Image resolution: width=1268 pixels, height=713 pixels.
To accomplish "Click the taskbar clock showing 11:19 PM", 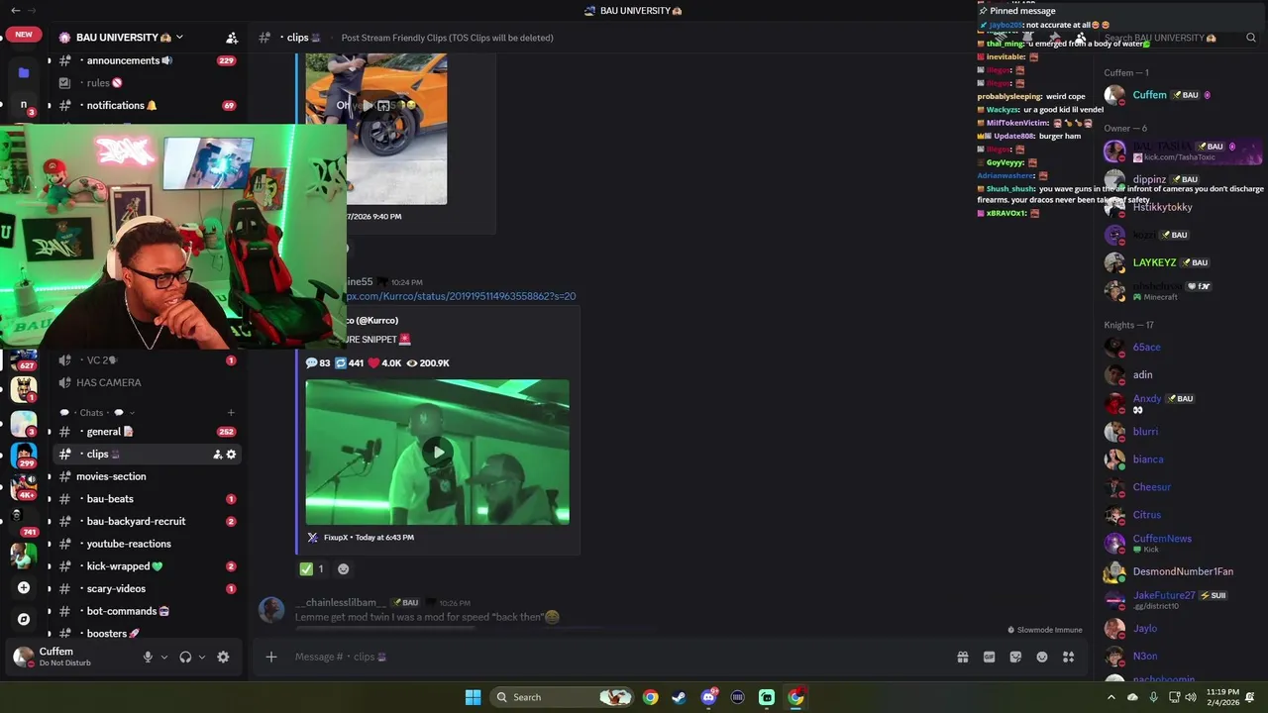I will (x=1222, y=697).
